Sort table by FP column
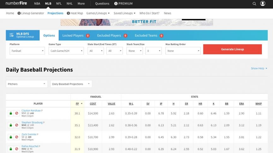This screenshot has width=273, height=153. click(77, 104)
